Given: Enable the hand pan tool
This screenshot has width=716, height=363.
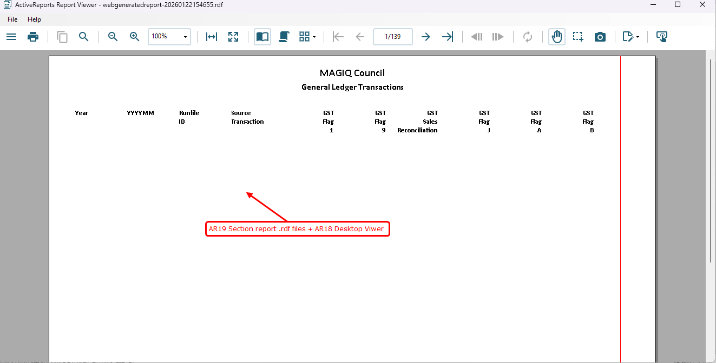Looking at the screenshot, I should click(556, 37).
